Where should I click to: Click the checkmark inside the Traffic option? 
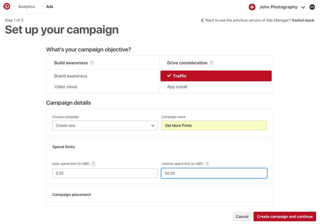click(x=169, y=76)
